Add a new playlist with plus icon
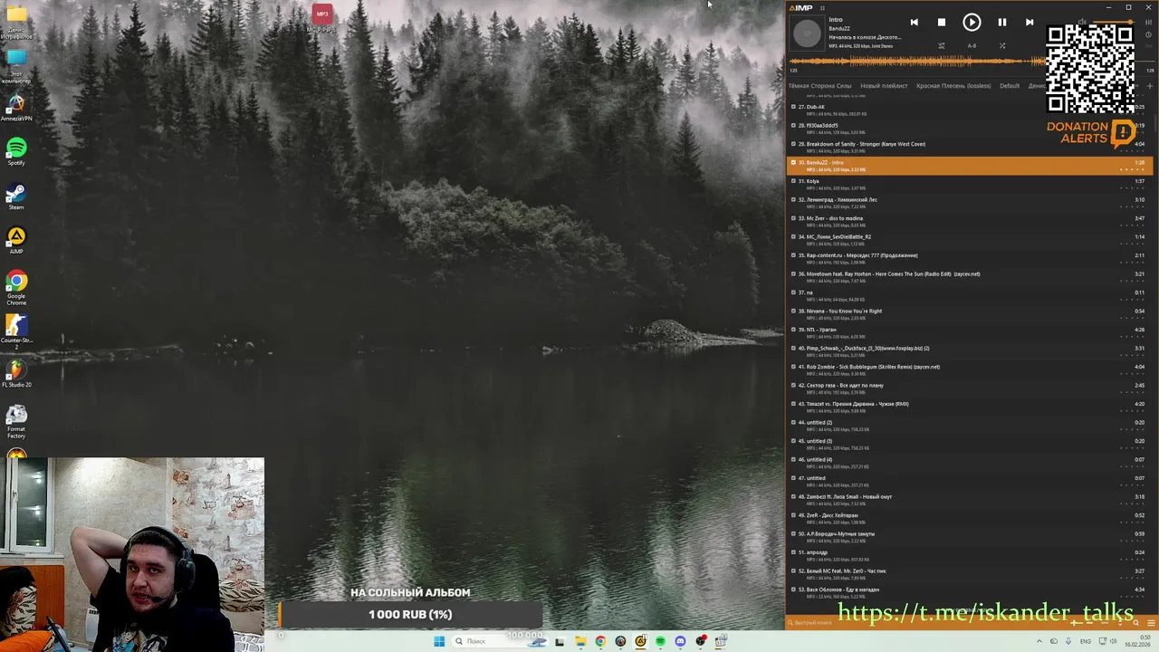Screen dimensions: 1159x652 click(x=1150, y=86)
